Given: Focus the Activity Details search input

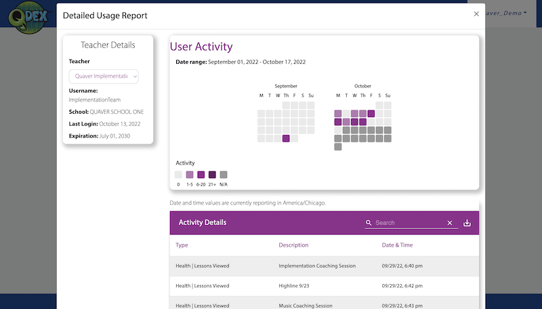Looking at the screenshot, I should [x=410, y=223].
